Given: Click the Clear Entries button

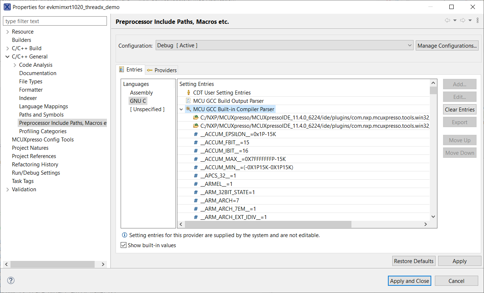Looking at the screenshot, I should point(459,110).
